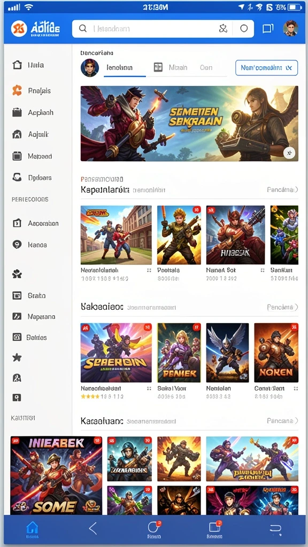The width and height of the screenshot is (308, 547).
Task: Tap the back arrow in bottom navigation
Action: point(93,528)
